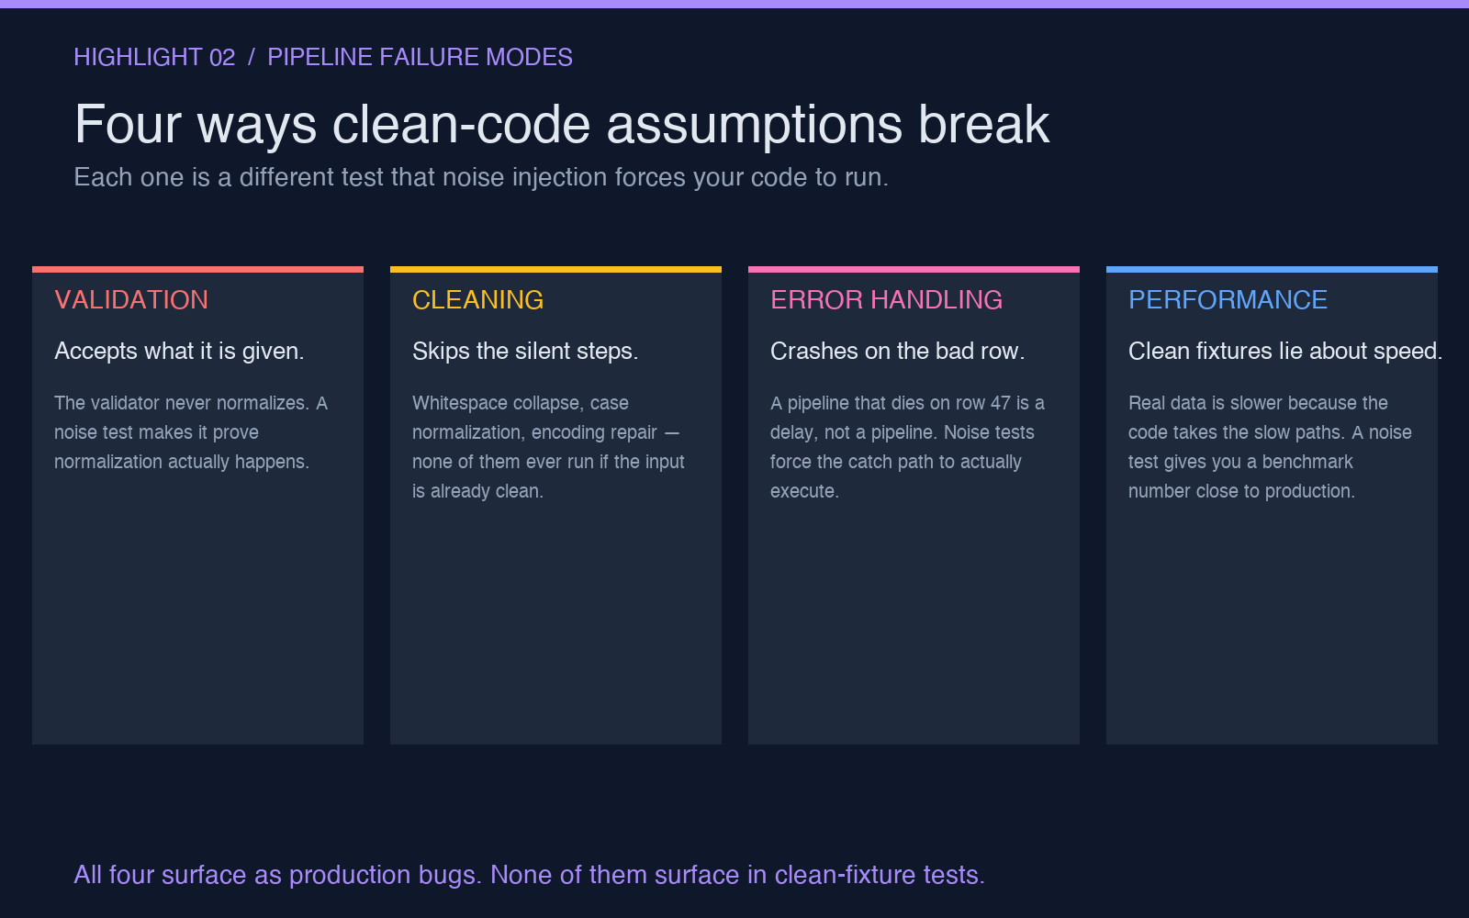Click 'Skips the silent steps.'
This screenshot has width=1469, height=918.
(x=525, y=351)
